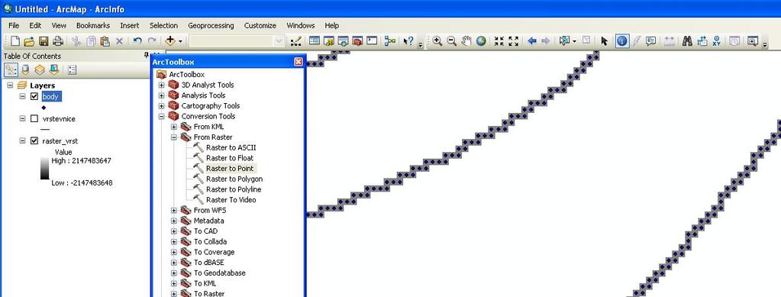Collapse the From Raster toolset
This screenshot has height=297, width=781.
pos(174,137)
